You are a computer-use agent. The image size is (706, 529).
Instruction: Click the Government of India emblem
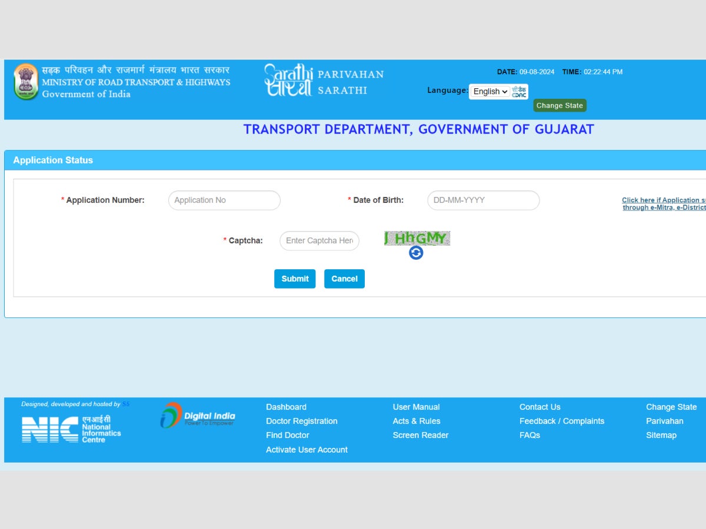coord(26,81)
